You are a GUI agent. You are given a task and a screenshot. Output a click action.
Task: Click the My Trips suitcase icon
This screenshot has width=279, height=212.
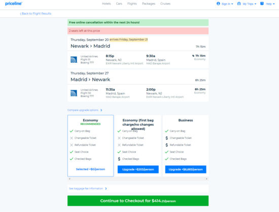(239, 4)
